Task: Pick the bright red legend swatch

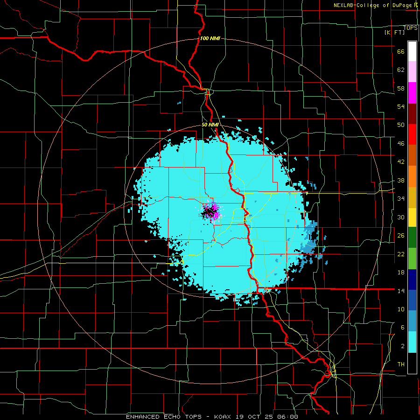Action: [x=412, y=134]
